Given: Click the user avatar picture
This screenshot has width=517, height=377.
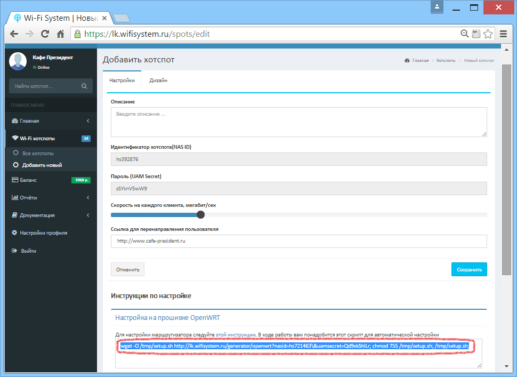Looking at the screenshot, I should 18,62.
